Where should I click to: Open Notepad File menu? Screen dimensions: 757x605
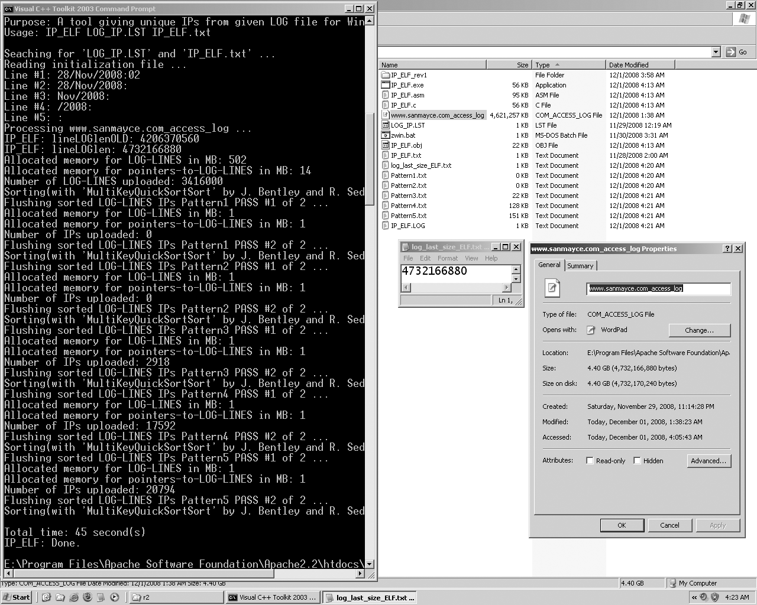pos(408,258)
